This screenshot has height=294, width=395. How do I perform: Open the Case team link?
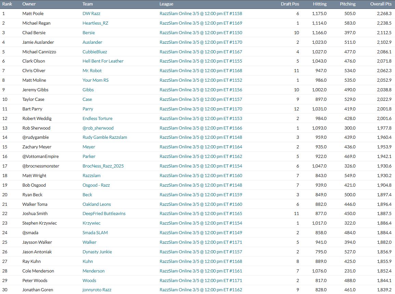[87, 99]
